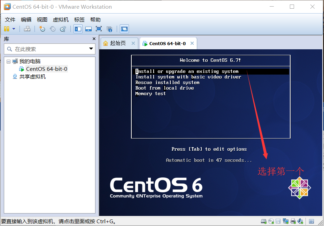Click the pause virtual machine button

pos(7,29)
